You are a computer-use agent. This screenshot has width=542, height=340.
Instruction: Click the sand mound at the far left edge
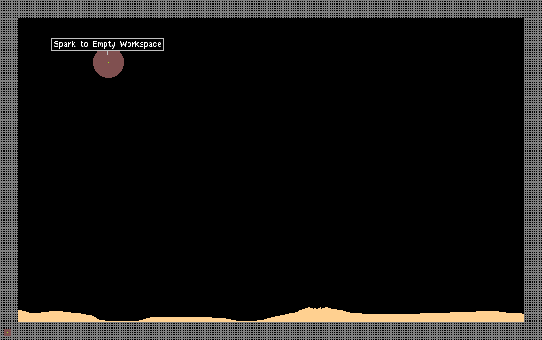click(26, 316)
